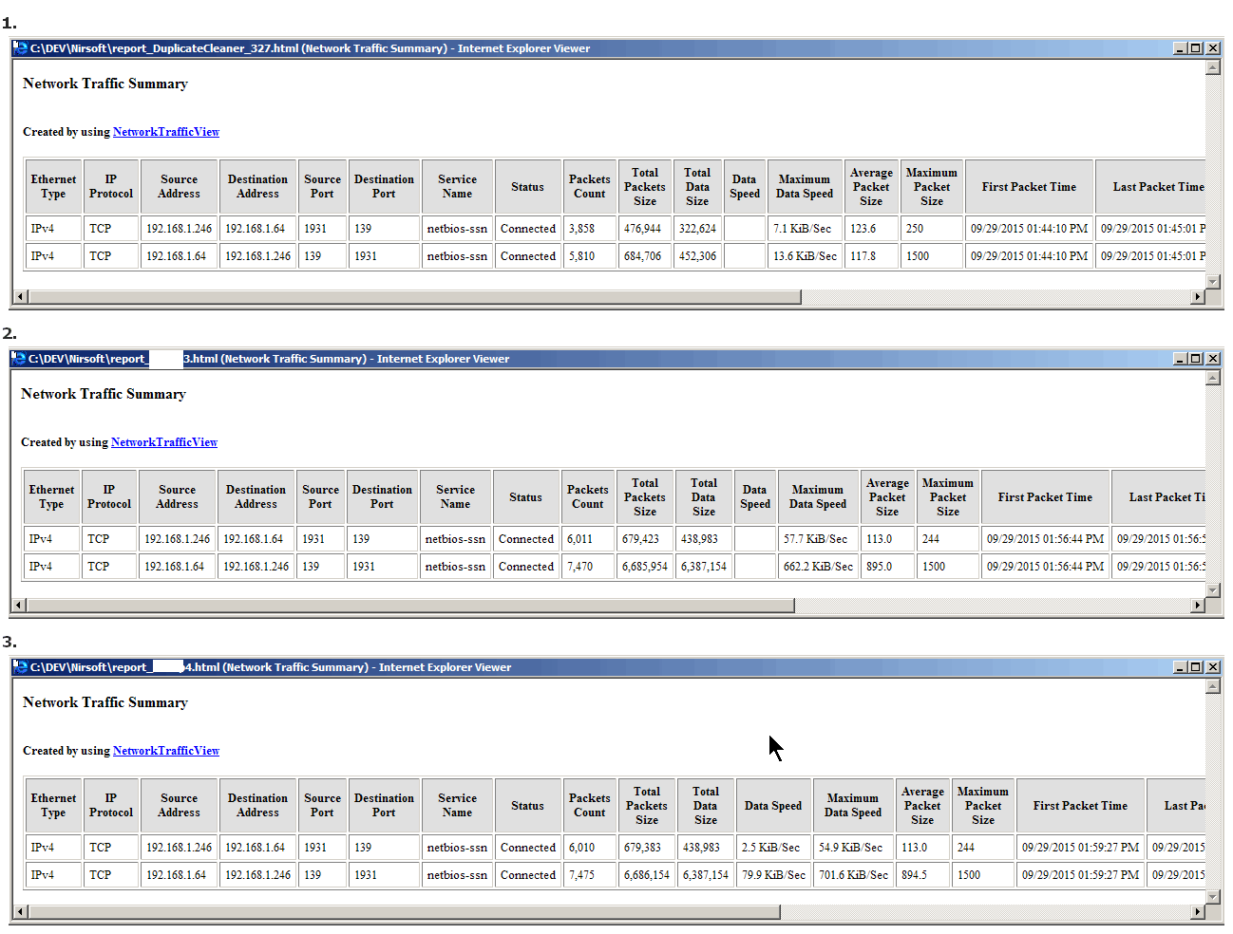
Task: Click the title bar icon of the bottom window
Action: coord(20,667)
